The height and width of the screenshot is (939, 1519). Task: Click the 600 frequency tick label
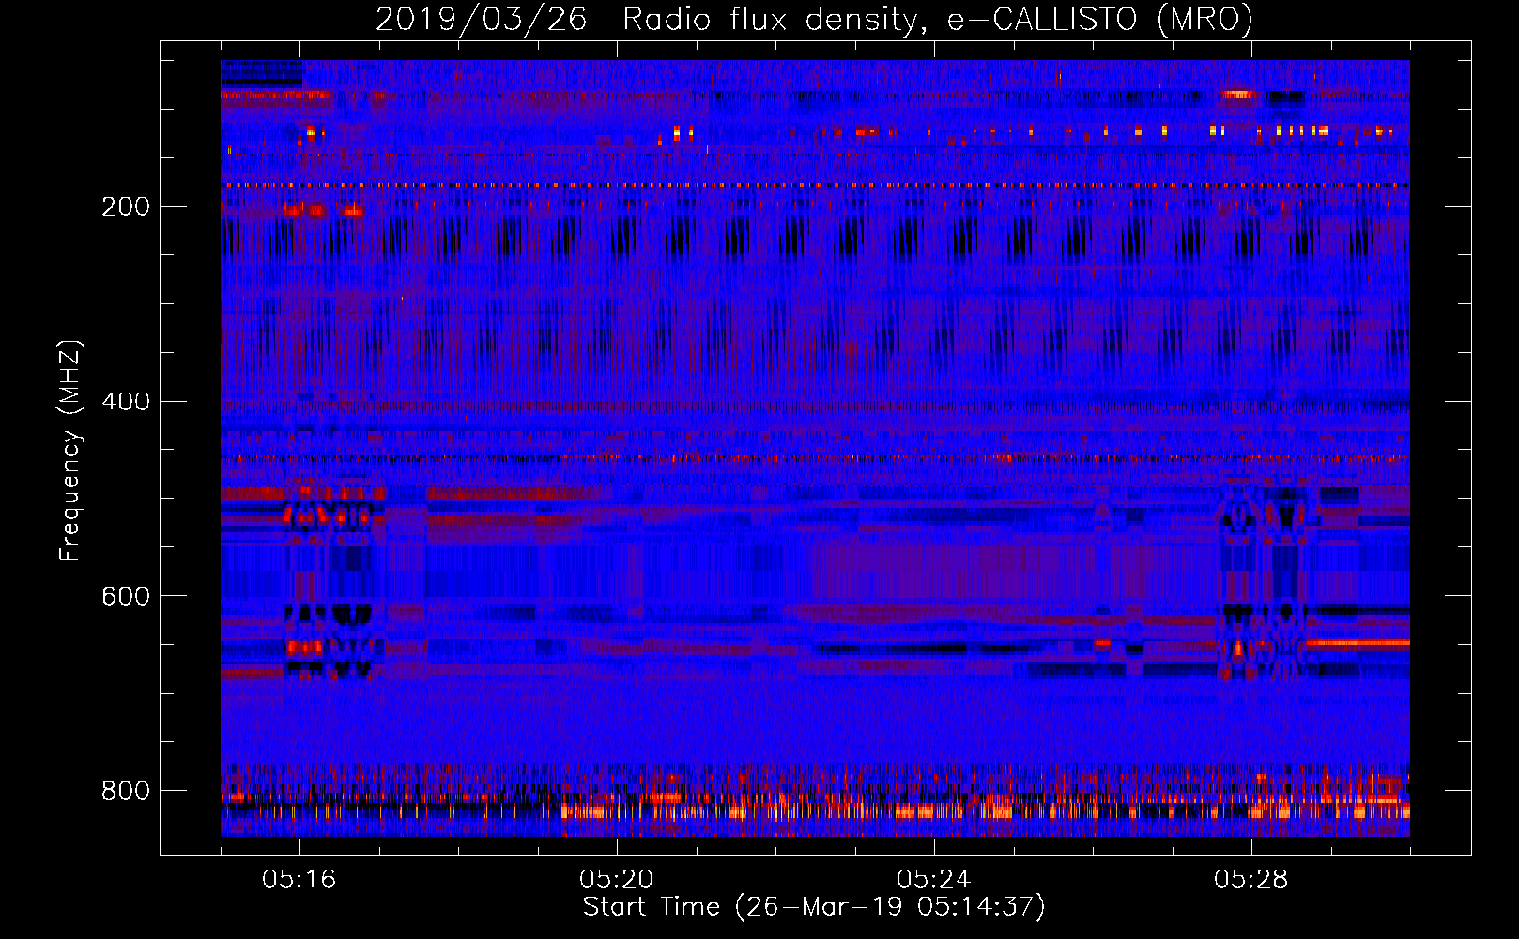(x=126, y=596)
